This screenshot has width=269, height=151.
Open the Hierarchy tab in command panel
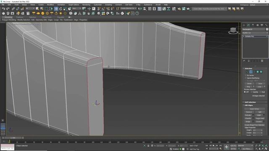coord(253,25)
